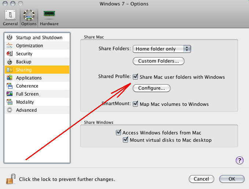The height and width of the screenshot is (189, 249).
Task: Select Optimization in the options list
Action: pos(37,45)
